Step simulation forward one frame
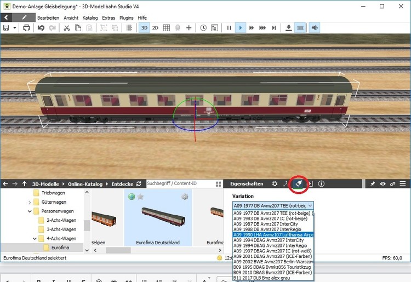Screen dimensions: 411x282 tap(274, 28)
